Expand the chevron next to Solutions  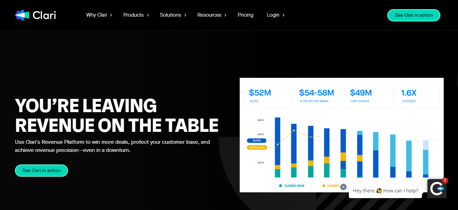tap(185, 15)
